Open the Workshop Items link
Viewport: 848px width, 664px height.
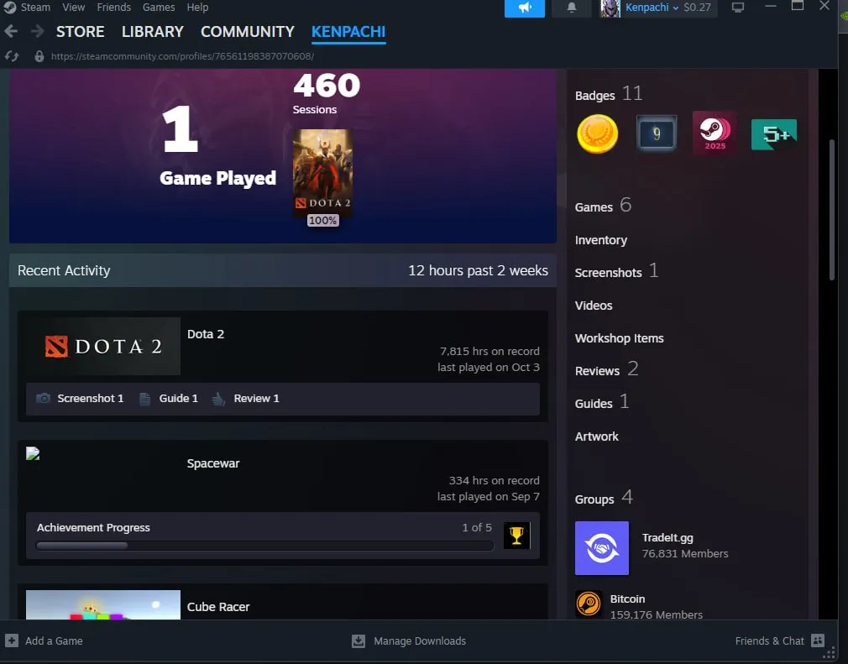[620, 338]
